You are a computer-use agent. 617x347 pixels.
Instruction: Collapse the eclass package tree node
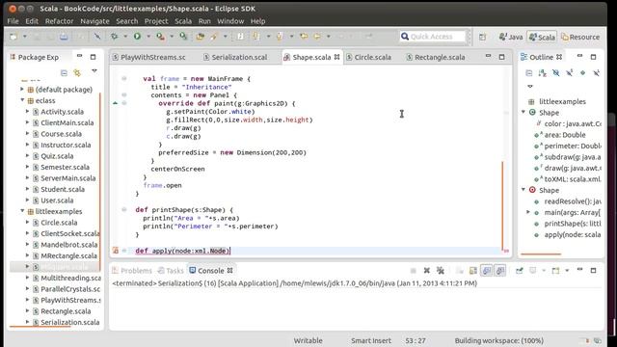[22, 100]
